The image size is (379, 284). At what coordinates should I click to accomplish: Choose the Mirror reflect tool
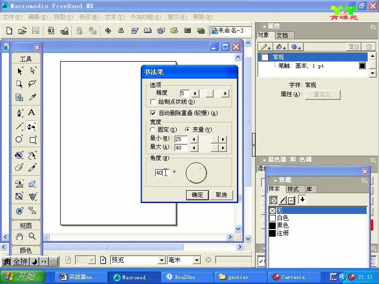pyautogui.click(x=32, y=196)
